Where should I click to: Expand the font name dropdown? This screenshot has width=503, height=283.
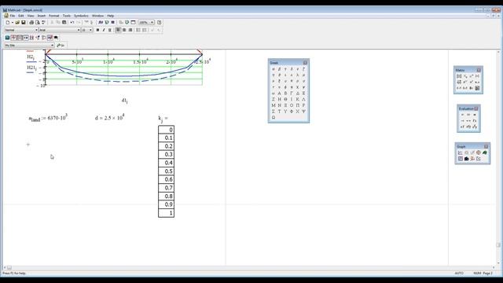pos(79,30)
